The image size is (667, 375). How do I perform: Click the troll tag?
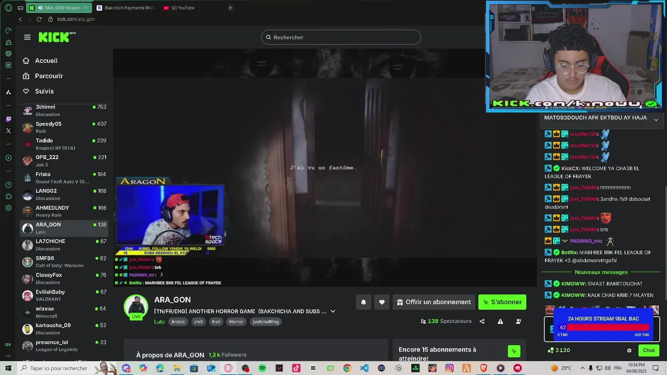click(x=216, y=322)
